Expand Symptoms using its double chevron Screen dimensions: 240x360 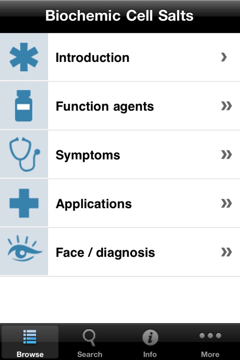[227, 155]
